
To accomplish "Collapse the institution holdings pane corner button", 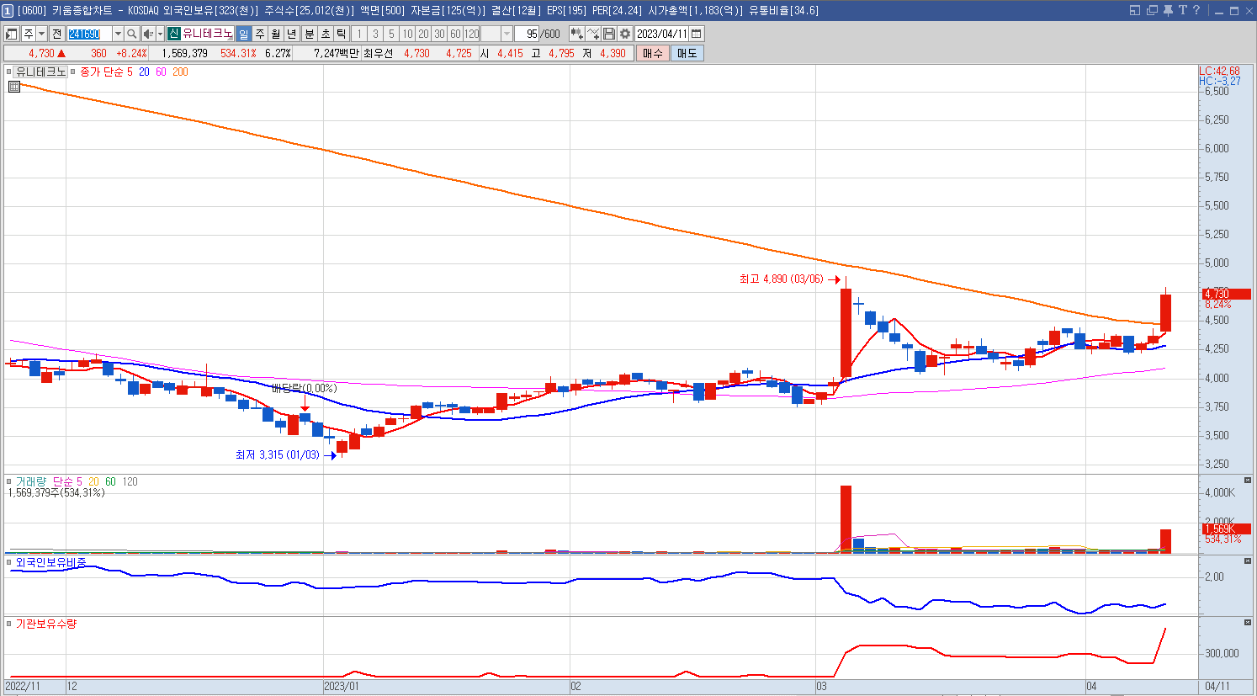I will pyautogui.click(x=1248, y=623).
